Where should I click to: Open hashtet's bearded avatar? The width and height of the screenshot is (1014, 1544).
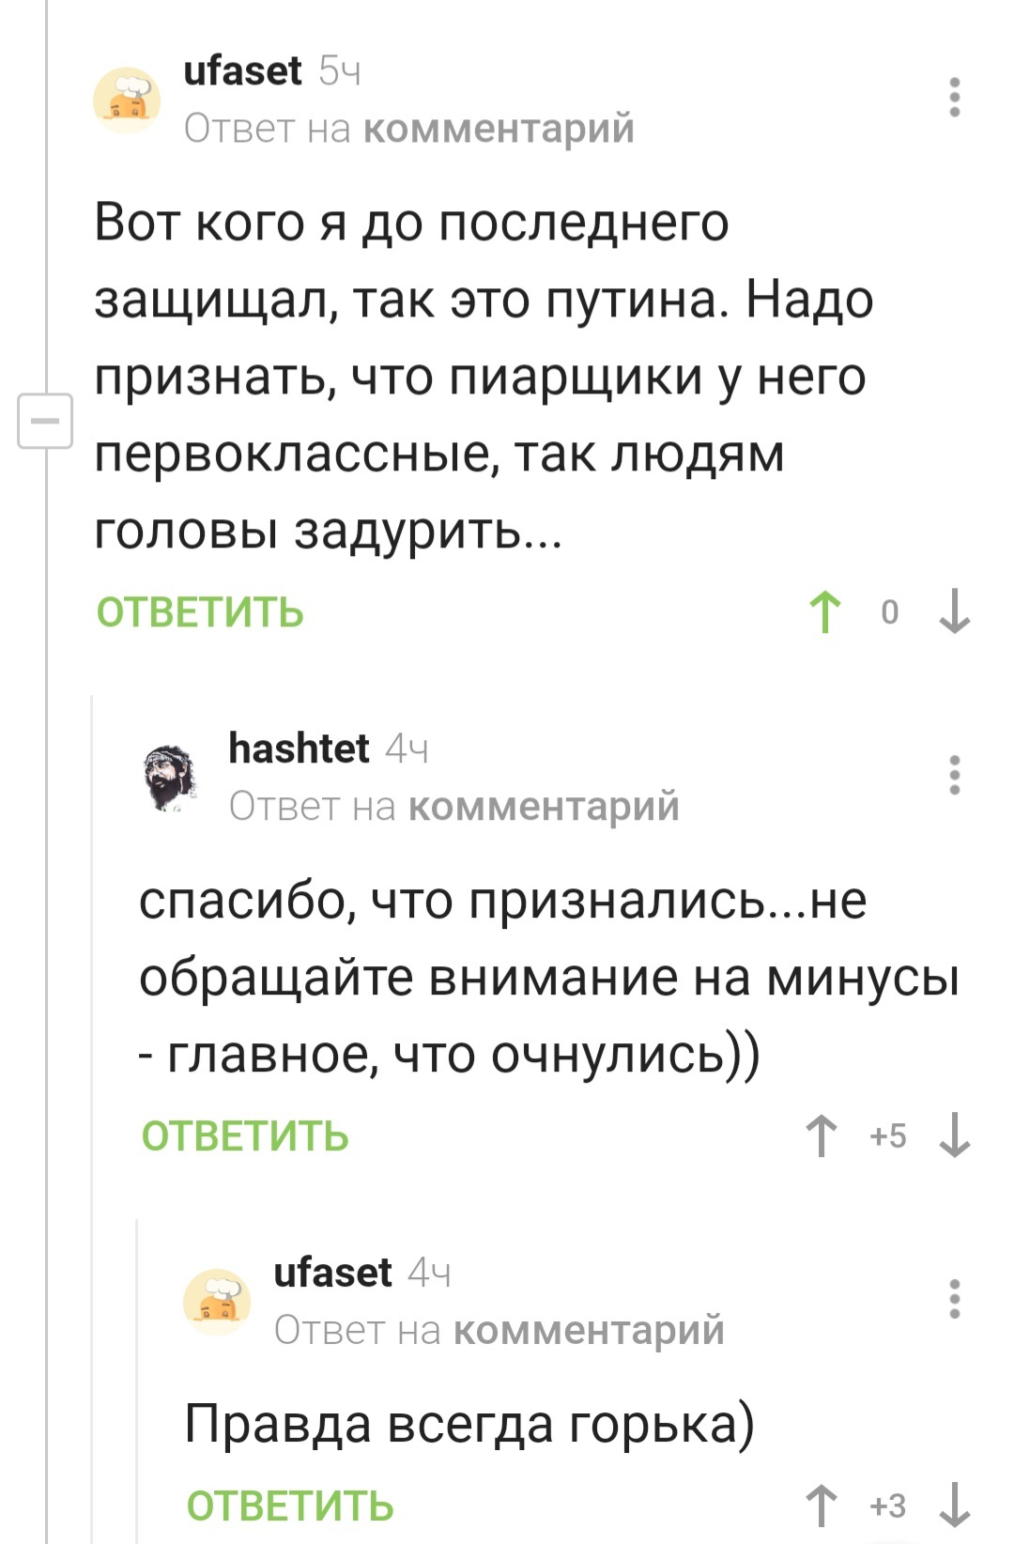click(172, 778)
